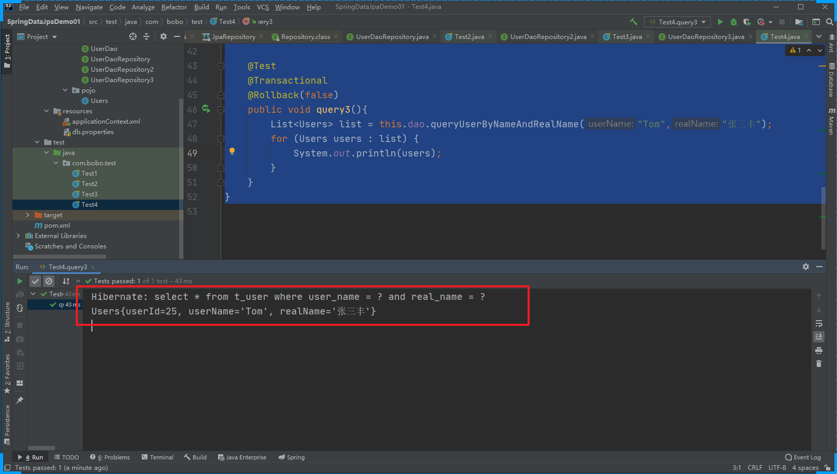Image resolution: width=837 pixels, height=474 pixels.
Task: Click the run gutter icon at line 46
Action: pyautogui.click(x=206, y=109)
